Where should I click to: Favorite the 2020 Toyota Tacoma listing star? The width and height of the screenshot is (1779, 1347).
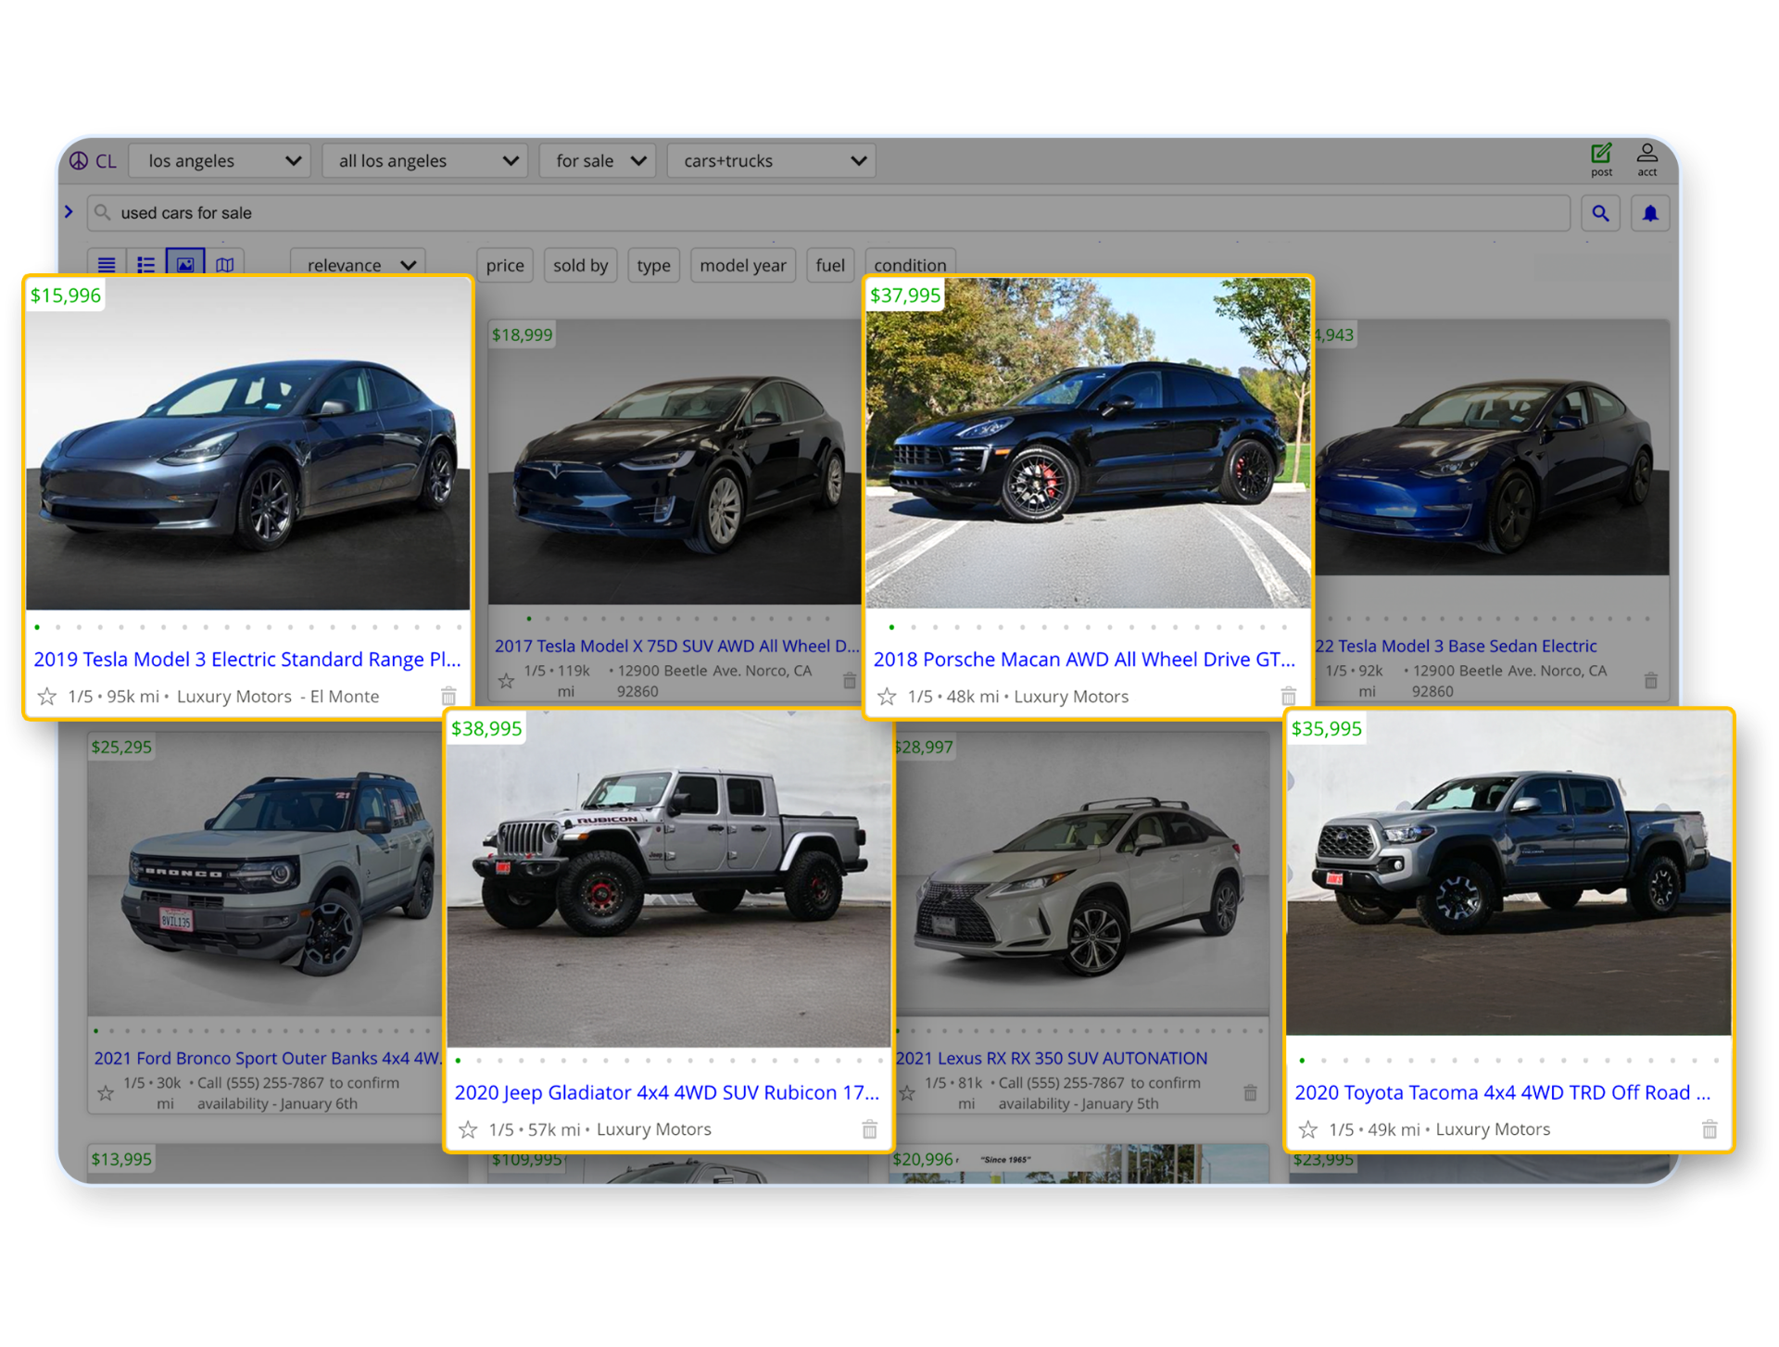pyautogui.click(x=1307, y=1129)
